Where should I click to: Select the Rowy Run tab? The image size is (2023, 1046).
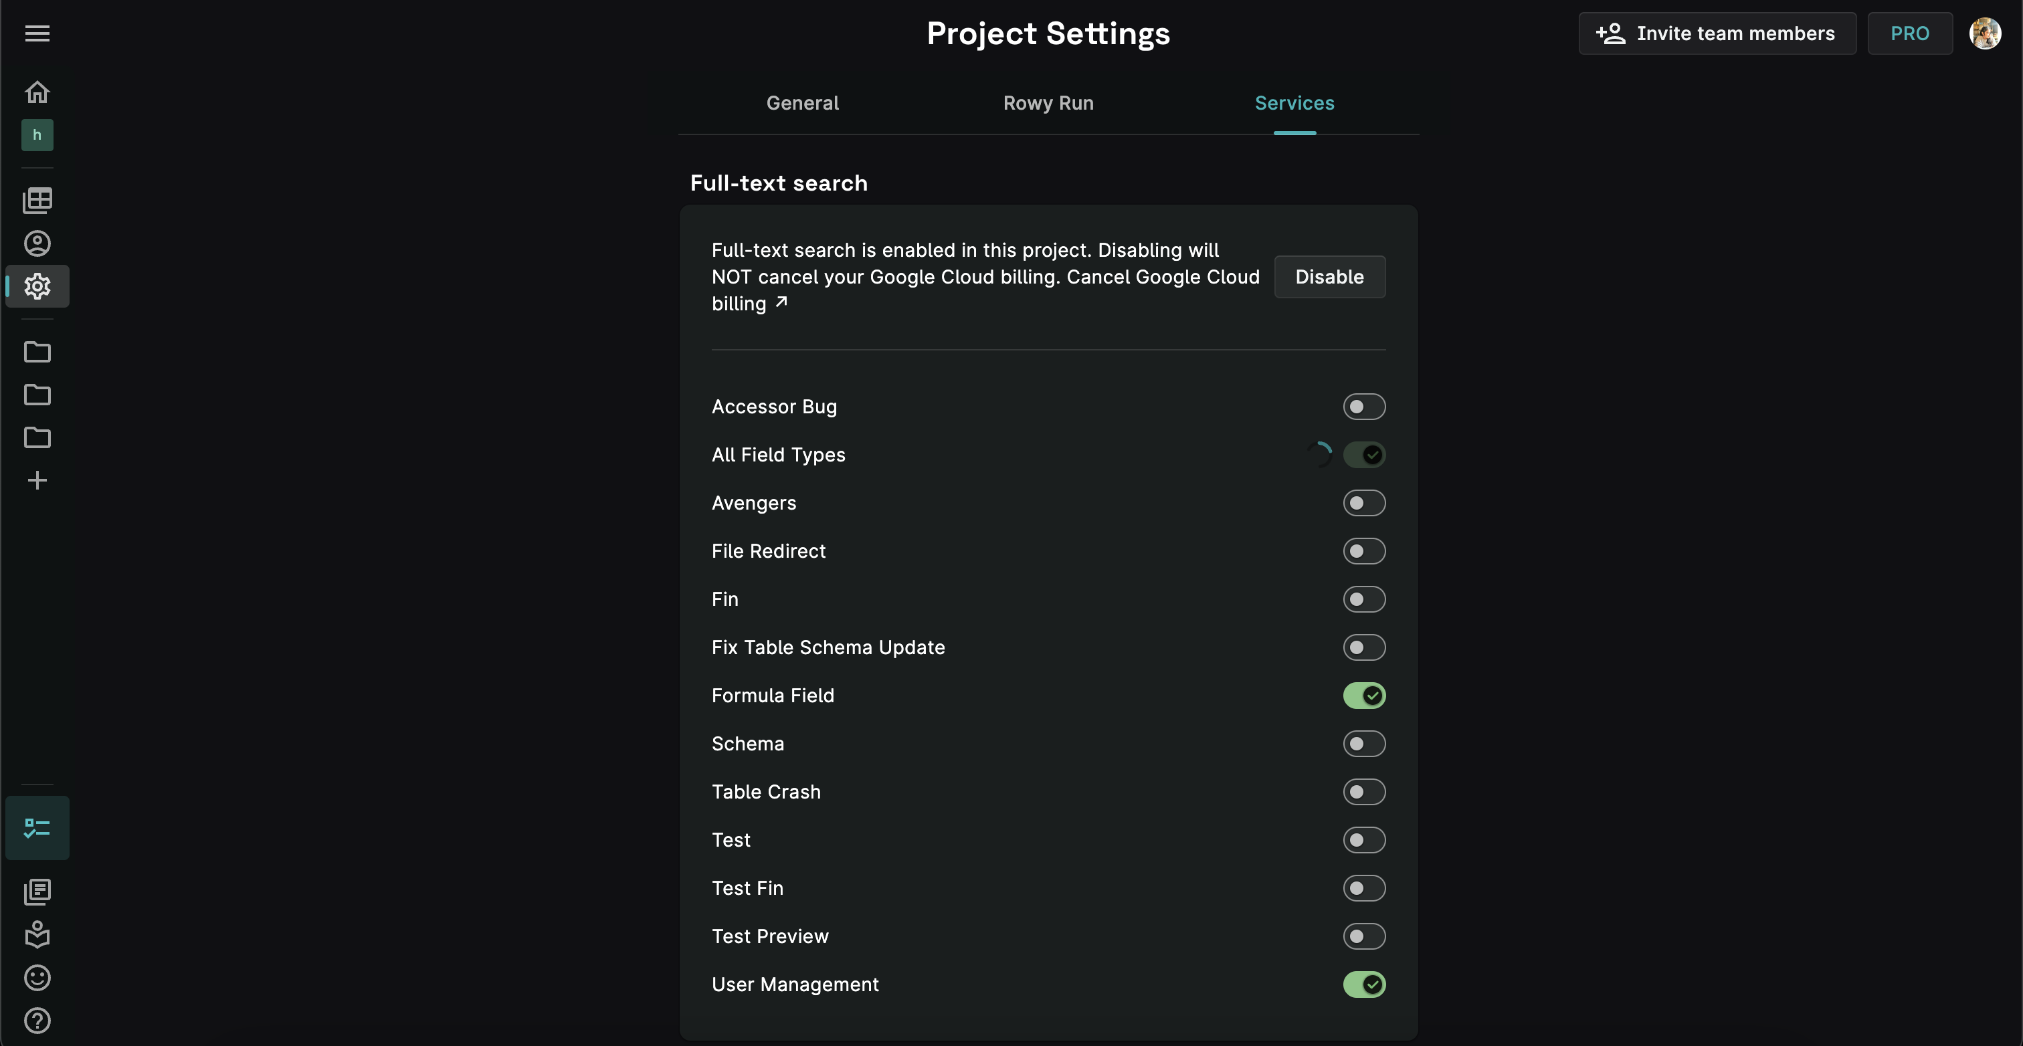point(1048,103)
